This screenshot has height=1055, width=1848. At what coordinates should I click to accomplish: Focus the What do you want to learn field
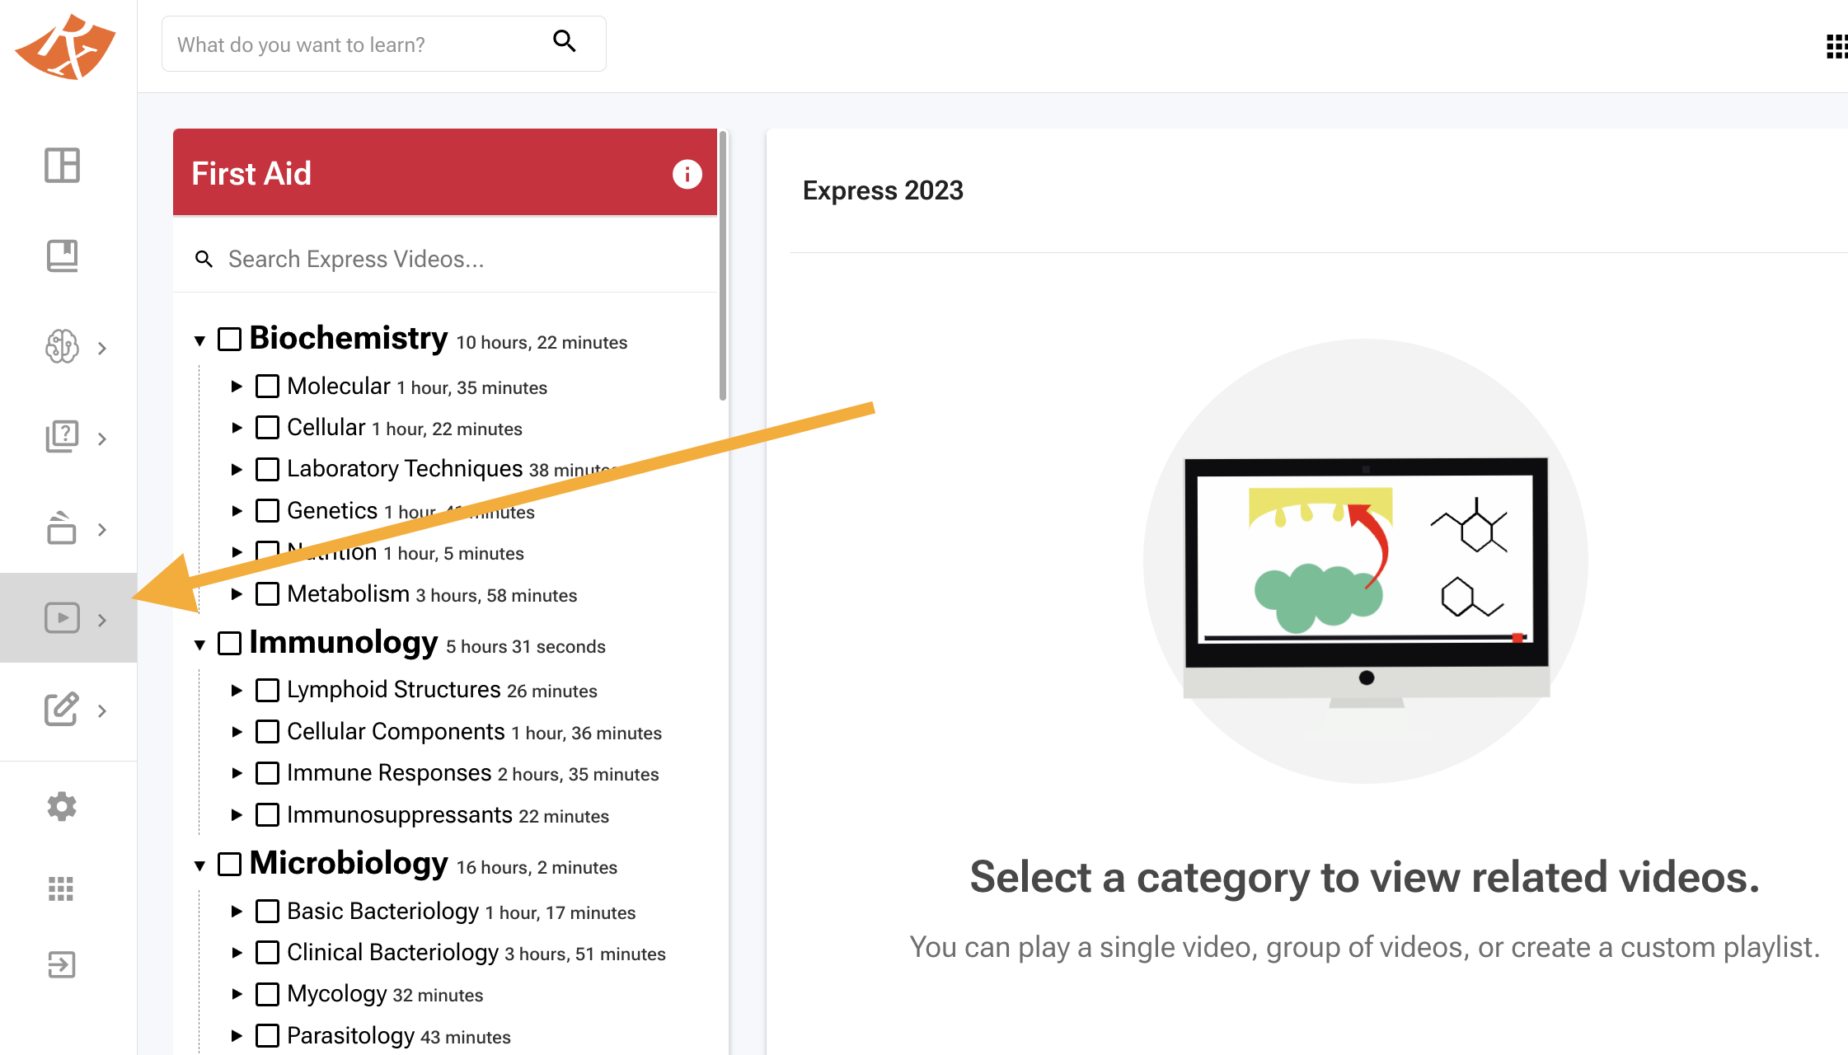click(384, 44)
